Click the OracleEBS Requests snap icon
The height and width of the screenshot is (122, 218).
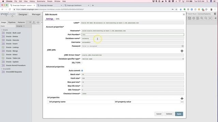tap(3, 72)
